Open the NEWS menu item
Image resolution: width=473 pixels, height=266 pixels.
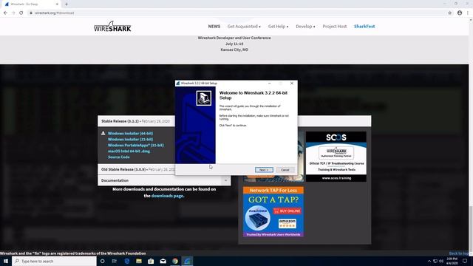click(214, 27)
